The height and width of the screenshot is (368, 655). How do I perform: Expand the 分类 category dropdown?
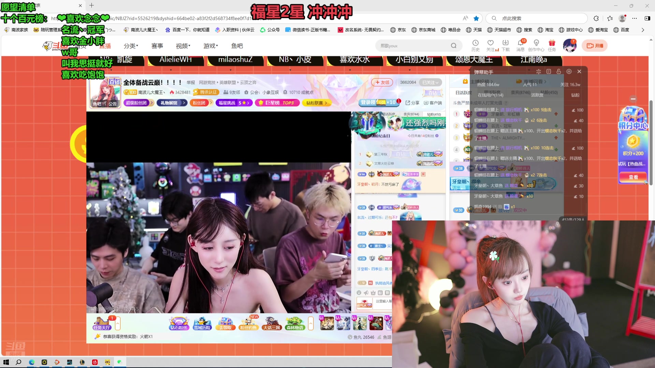(x=131, y=46)
